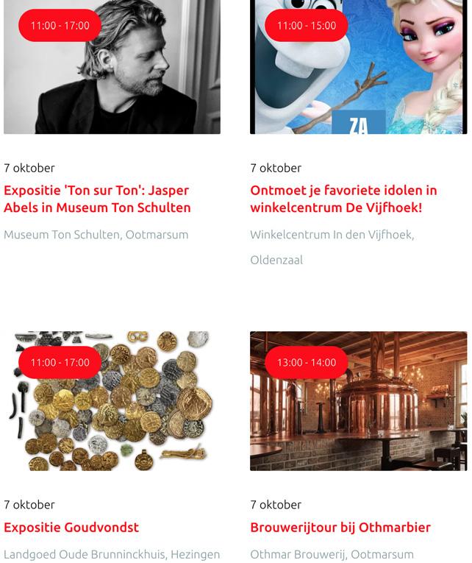Open the Expositie Goudvondst title link
The height and width of the screenshot is (563, 472).
click(71, 528)
